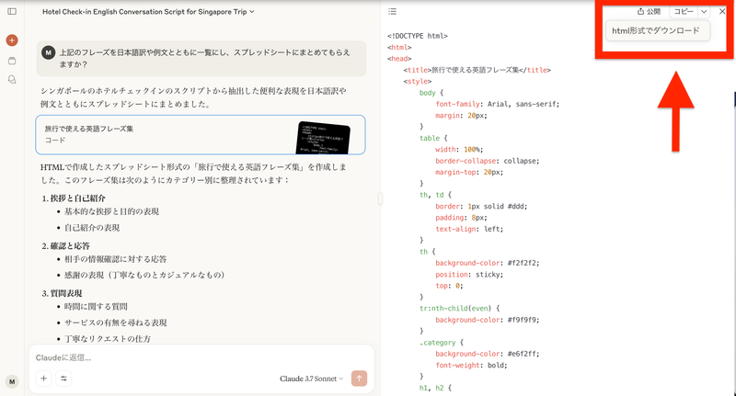Close the artifact code panel

722,12
